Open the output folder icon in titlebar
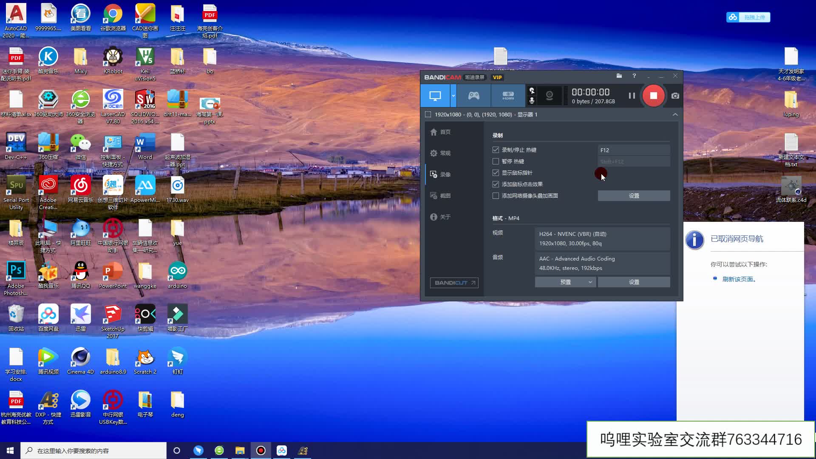 tap(619, 76)
